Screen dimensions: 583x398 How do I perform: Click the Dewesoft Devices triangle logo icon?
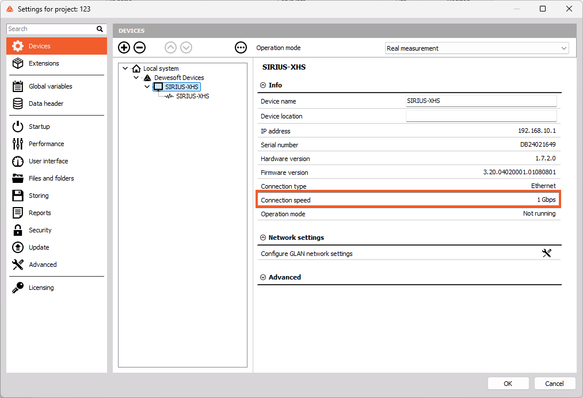[147, 78]
